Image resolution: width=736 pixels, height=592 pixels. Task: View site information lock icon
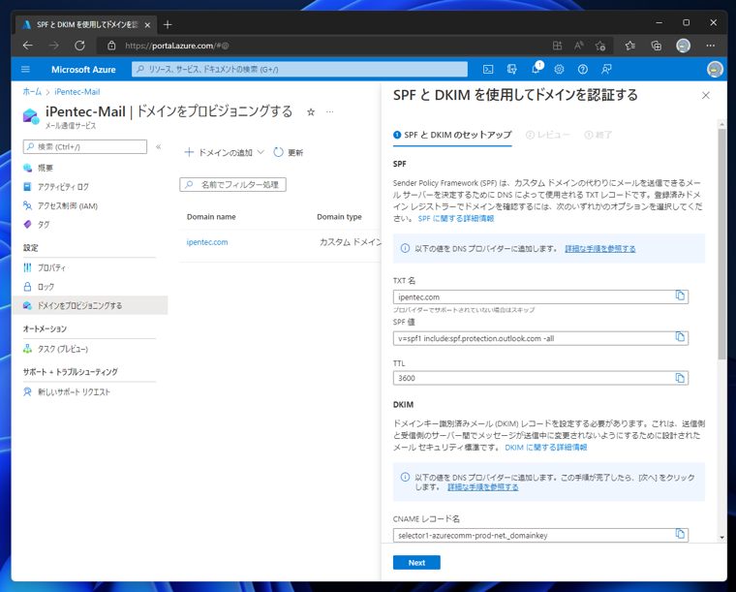coord(111,46)
